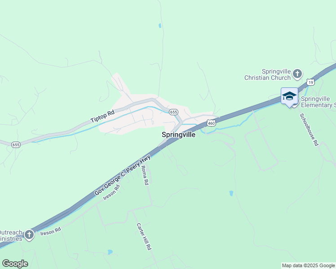
Task: Select the 655 route badge near Springville
Action: point(173,112)
